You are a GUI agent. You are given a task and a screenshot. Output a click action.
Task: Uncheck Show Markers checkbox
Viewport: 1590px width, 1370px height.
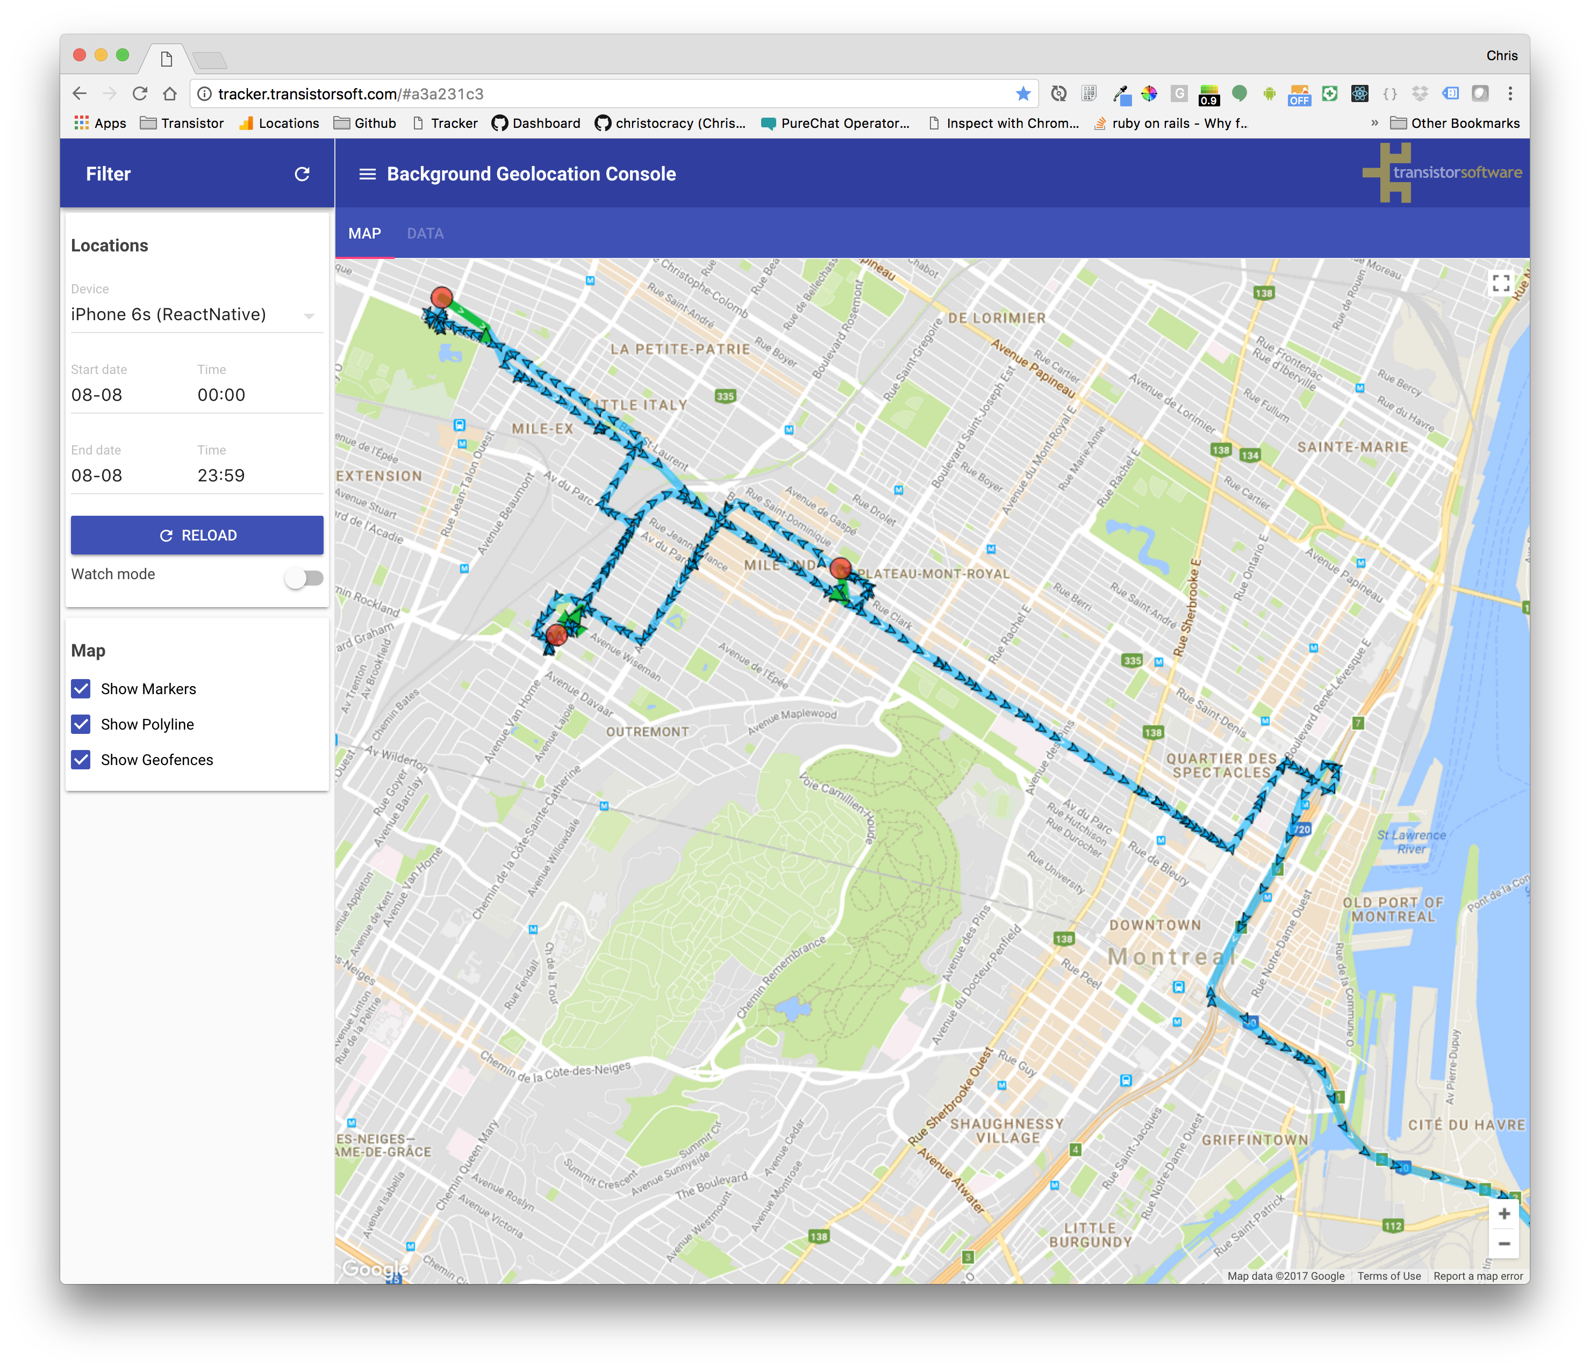81,689
